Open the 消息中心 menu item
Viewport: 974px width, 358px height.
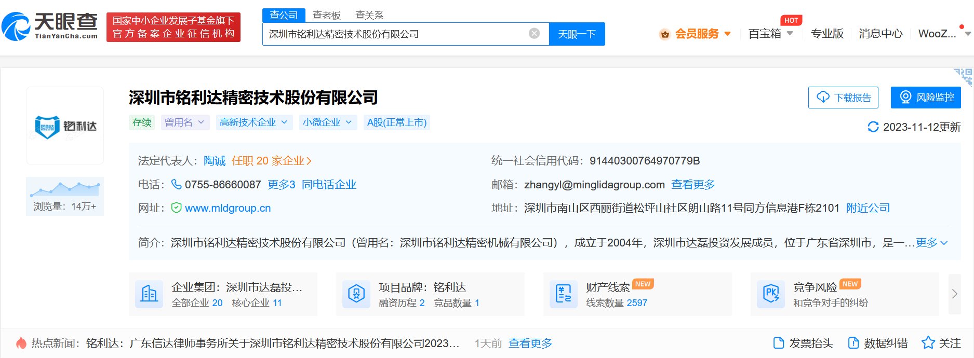pos(880,34)
